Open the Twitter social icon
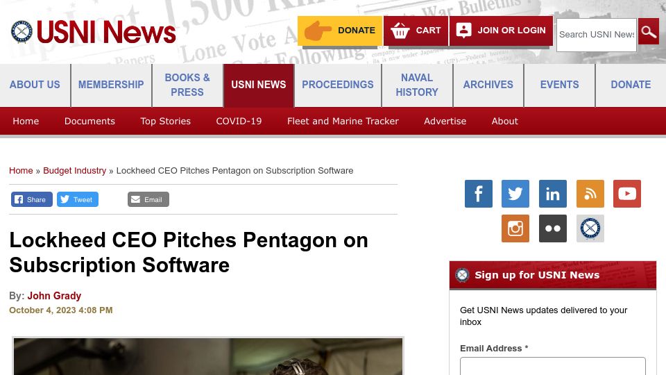 pyautogui.click(x=515, y=194)
